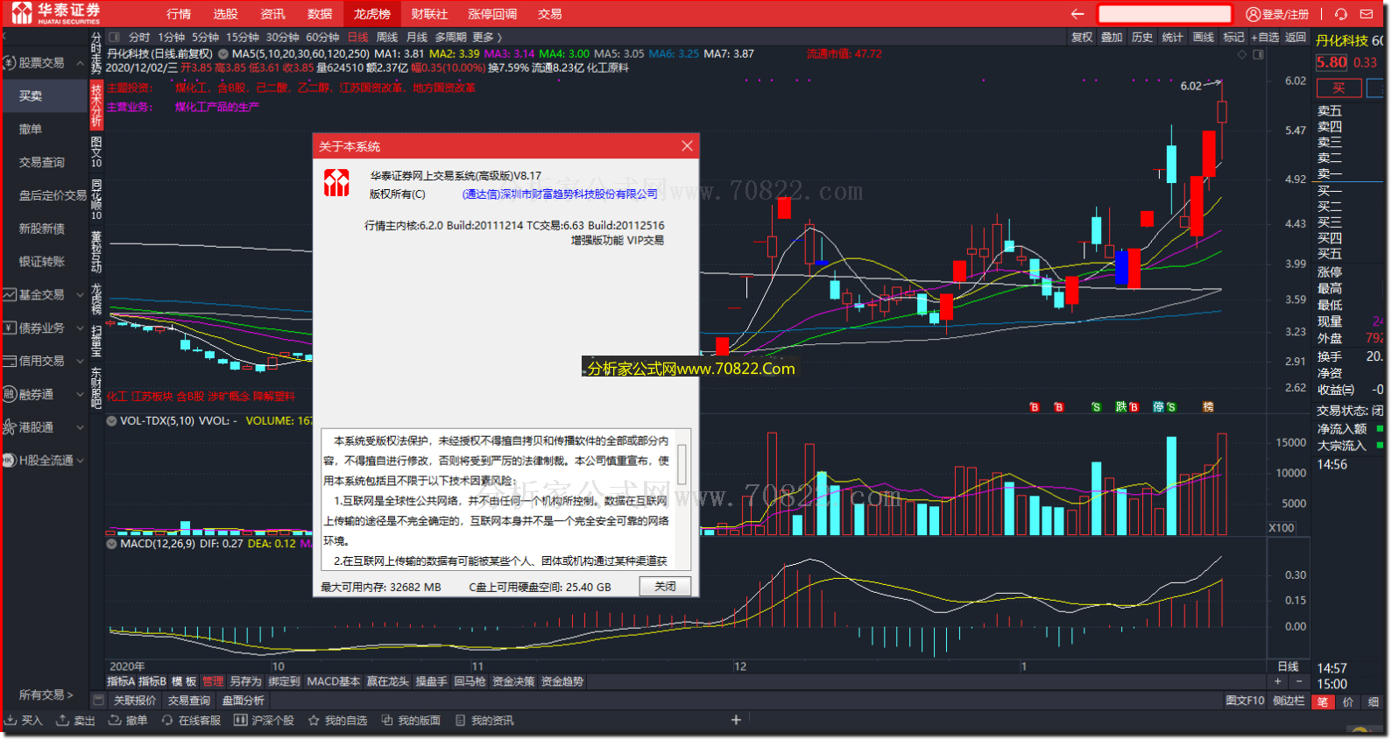Viewport: 1392px width, 740px height.
Task: Expand the H股全流通 sidebar section
Action: [44, 461]
